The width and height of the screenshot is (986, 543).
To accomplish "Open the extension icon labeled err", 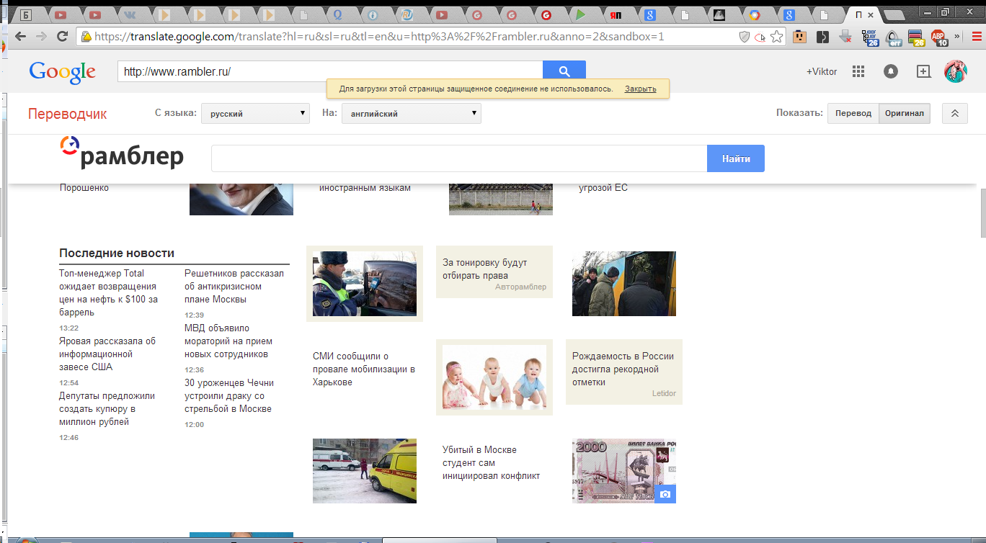I will 894,37.
